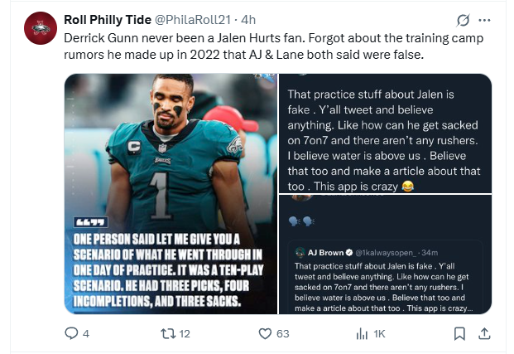The image size is (514, 354).
Task: Open the 4h timestamp link
Action: pos(250,19)
